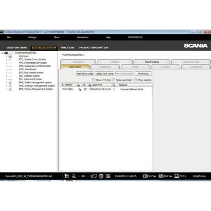Click the red icon in the status bar
The height and width of the screenshot is (211, 211).
(x=108, y=176)
